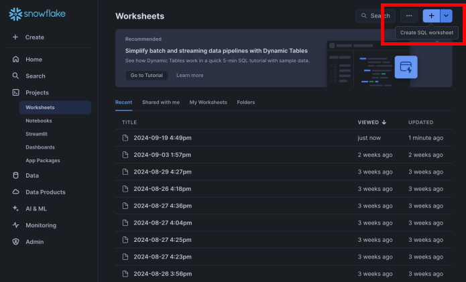
Task: Click the '1 minute ago' updated cell
Action: pos(426,138)
